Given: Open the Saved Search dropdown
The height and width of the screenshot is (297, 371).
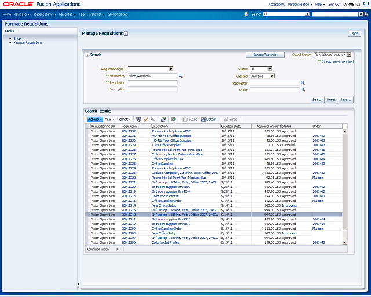Looking at the screenshot, I should point(348,55).
